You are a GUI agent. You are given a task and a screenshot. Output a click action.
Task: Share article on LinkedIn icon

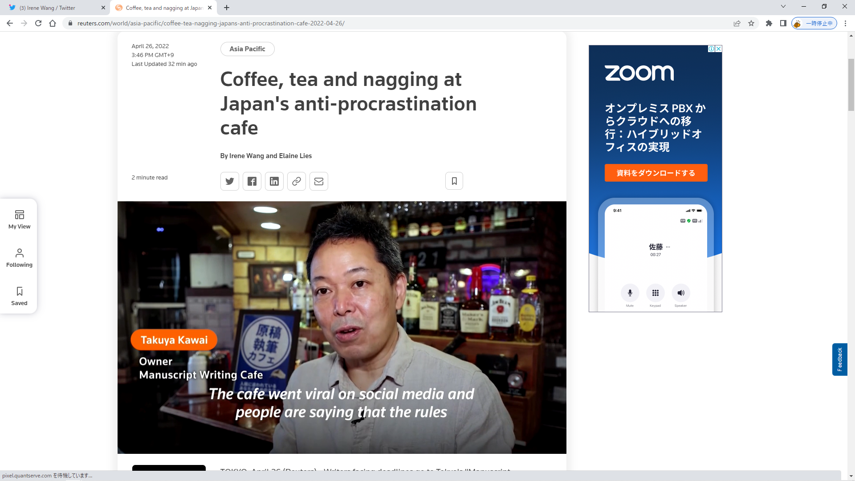274,181
